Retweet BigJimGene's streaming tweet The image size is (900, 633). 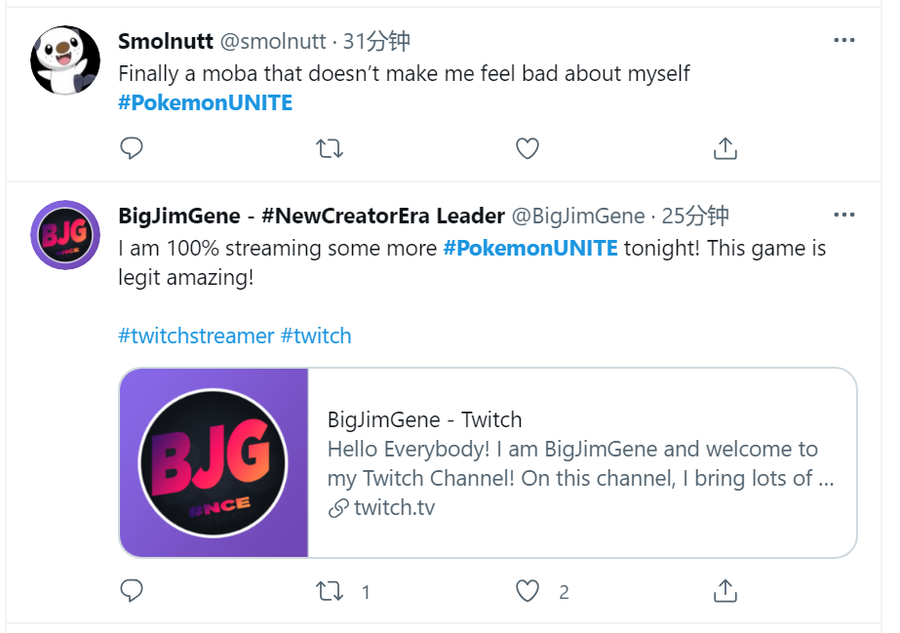pyautogui.click(x=330, y=591)
